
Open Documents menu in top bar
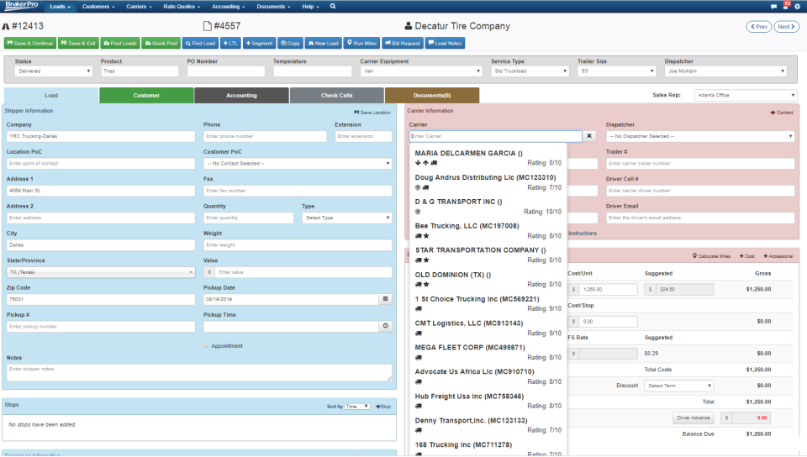point(273,6)
